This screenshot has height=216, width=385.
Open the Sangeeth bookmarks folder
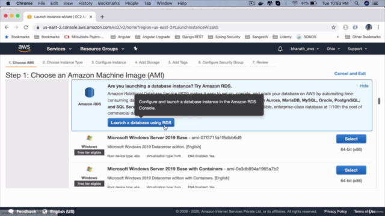pyautogui.click(x=256, y=37)
